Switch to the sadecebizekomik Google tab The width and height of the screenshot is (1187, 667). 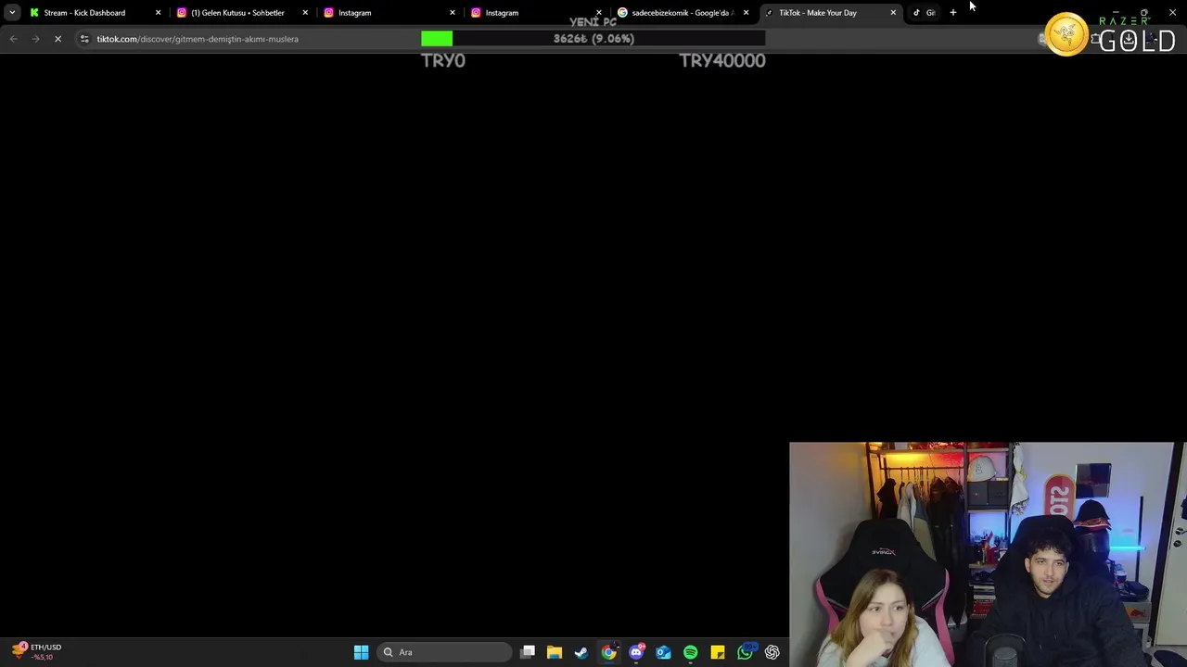click(x=683, y=13)
